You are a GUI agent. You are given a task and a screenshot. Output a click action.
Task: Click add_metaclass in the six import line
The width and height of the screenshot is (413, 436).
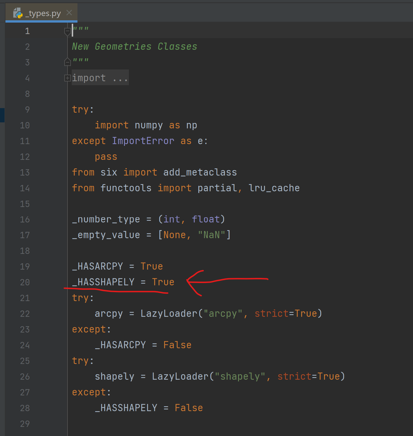(x=200, y=172)
